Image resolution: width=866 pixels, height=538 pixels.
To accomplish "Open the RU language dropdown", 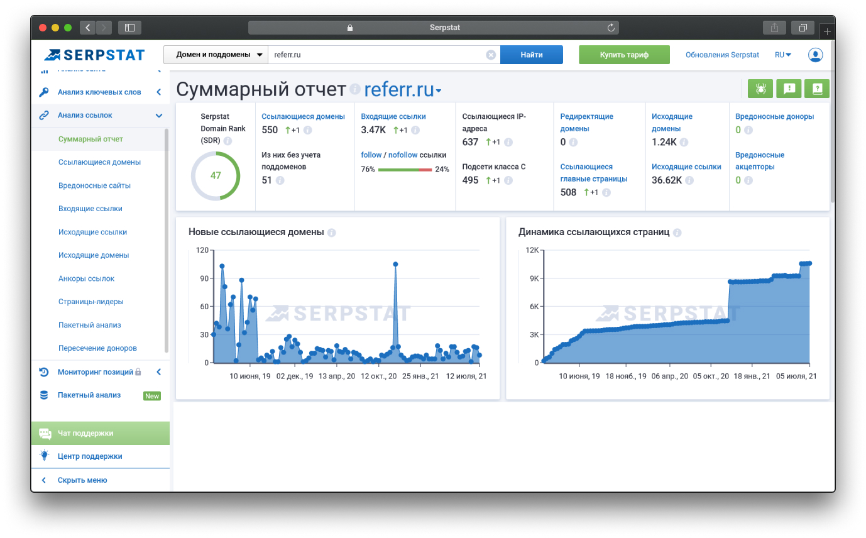I will coord(783,55).
